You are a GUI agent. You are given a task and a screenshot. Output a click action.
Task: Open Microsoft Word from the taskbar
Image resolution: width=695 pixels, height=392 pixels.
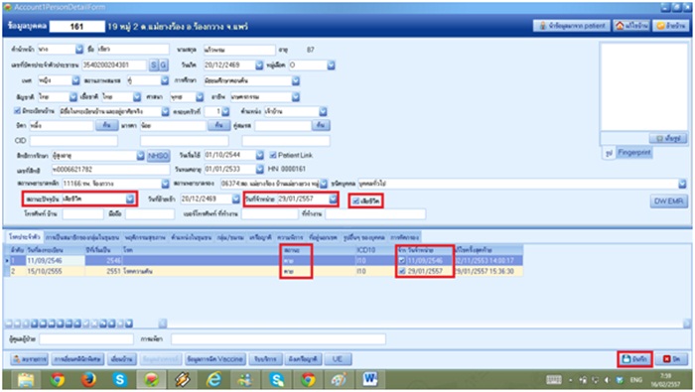(370, 380)
